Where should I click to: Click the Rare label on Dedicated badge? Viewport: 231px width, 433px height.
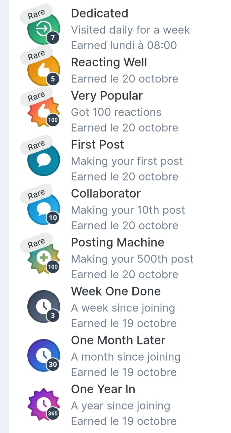[x=36, y=14]
